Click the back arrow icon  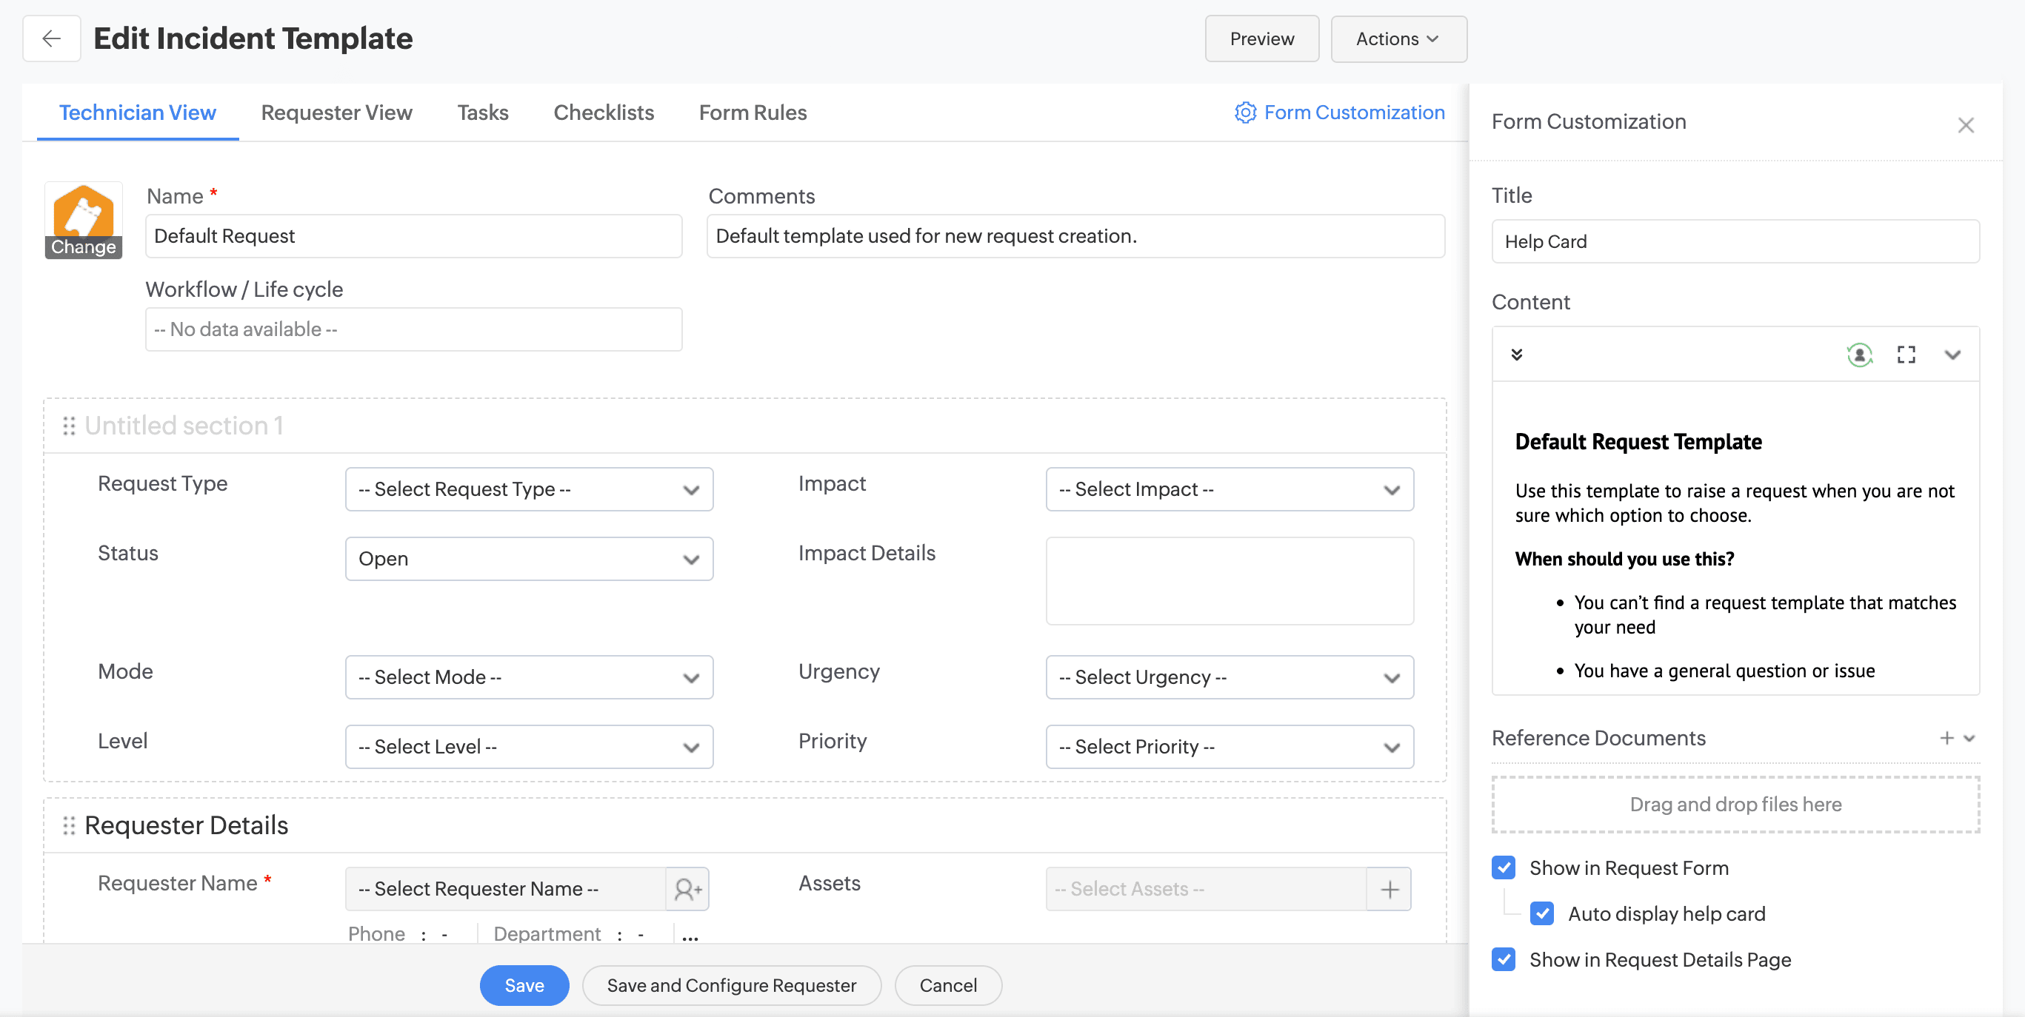click(x=51, y=38)
